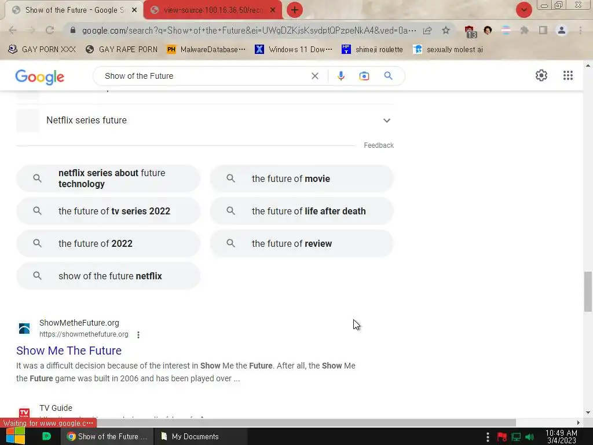
Task: Close the Show of the Future tab
Action: tap(134, 10)
